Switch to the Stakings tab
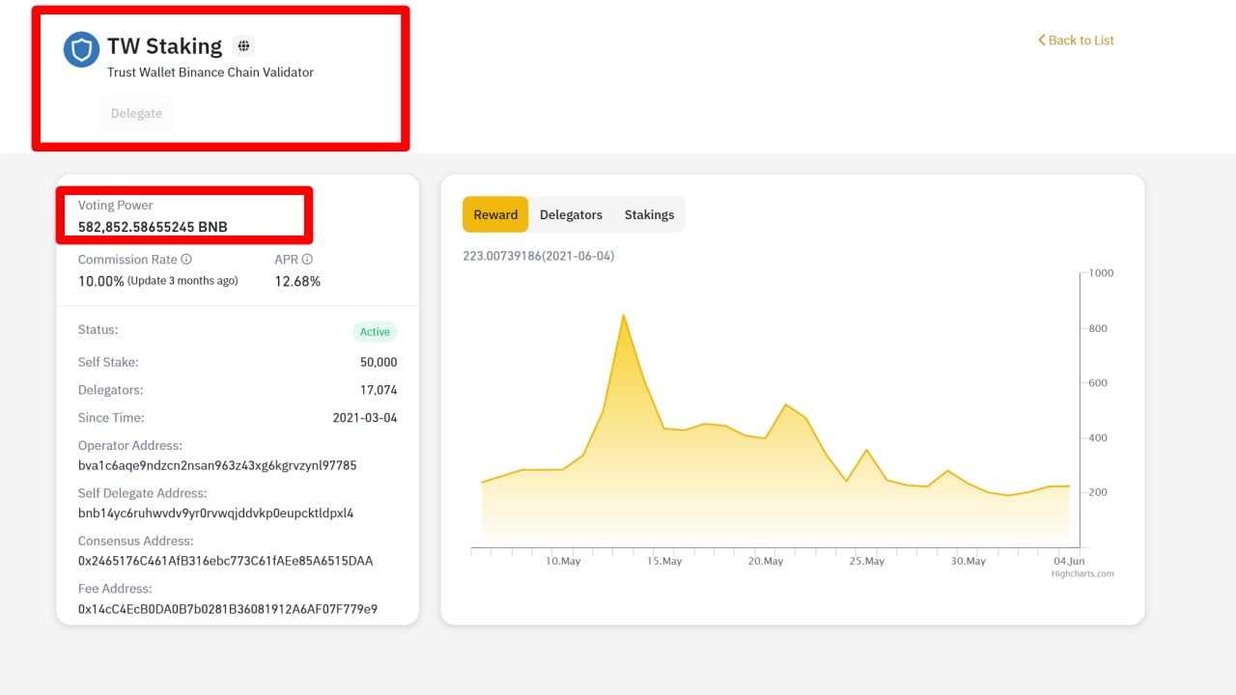This screenshot has width=1236, height=695. point(649,214)
